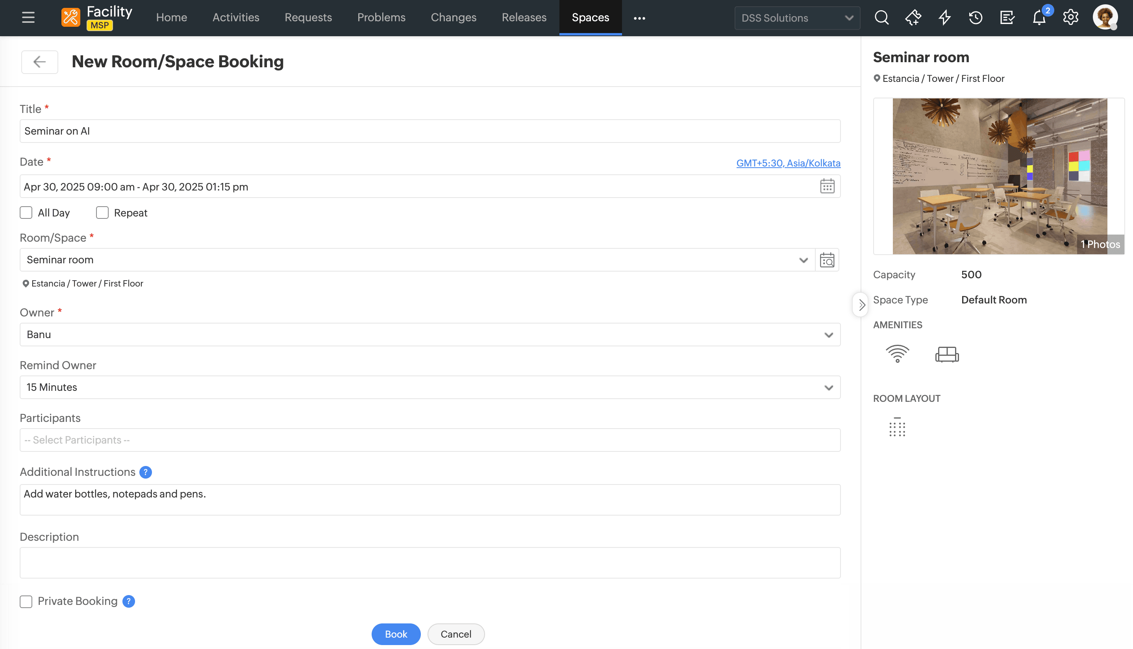
Task: Open notifications bell icon
Action: click(x=1039, y=18)
